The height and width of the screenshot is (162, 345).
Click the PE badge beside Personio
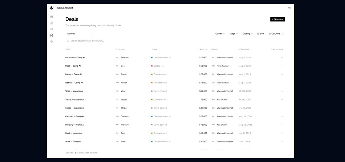tap(117, 57)
